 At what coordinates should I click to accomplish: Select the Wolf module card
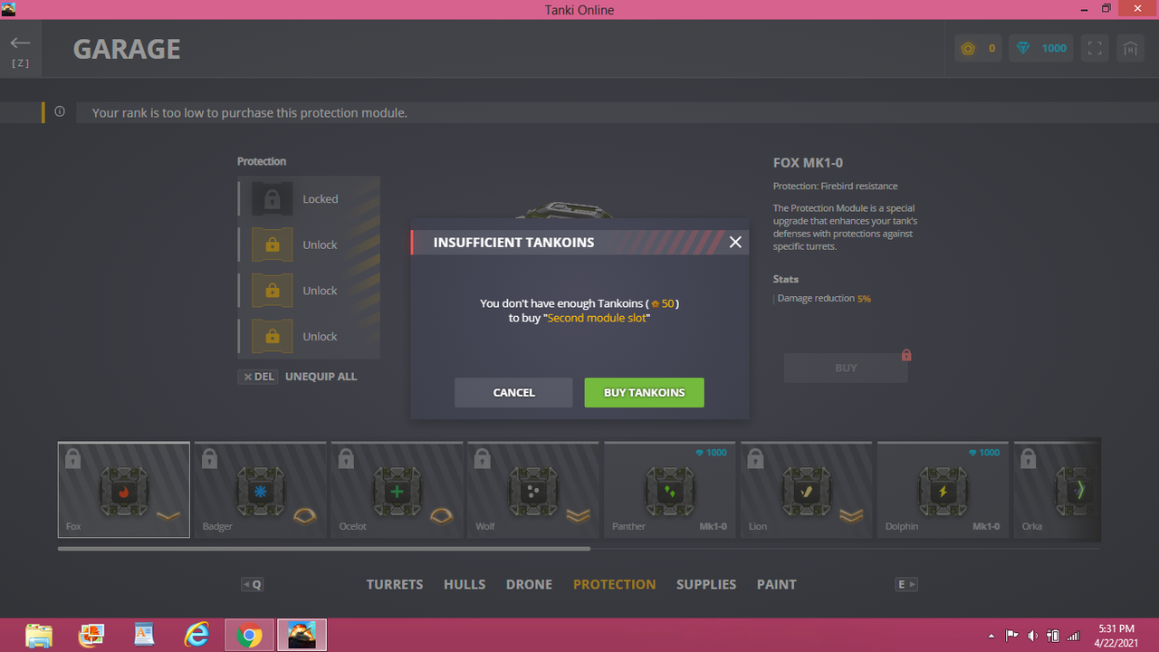click(534, 490)
